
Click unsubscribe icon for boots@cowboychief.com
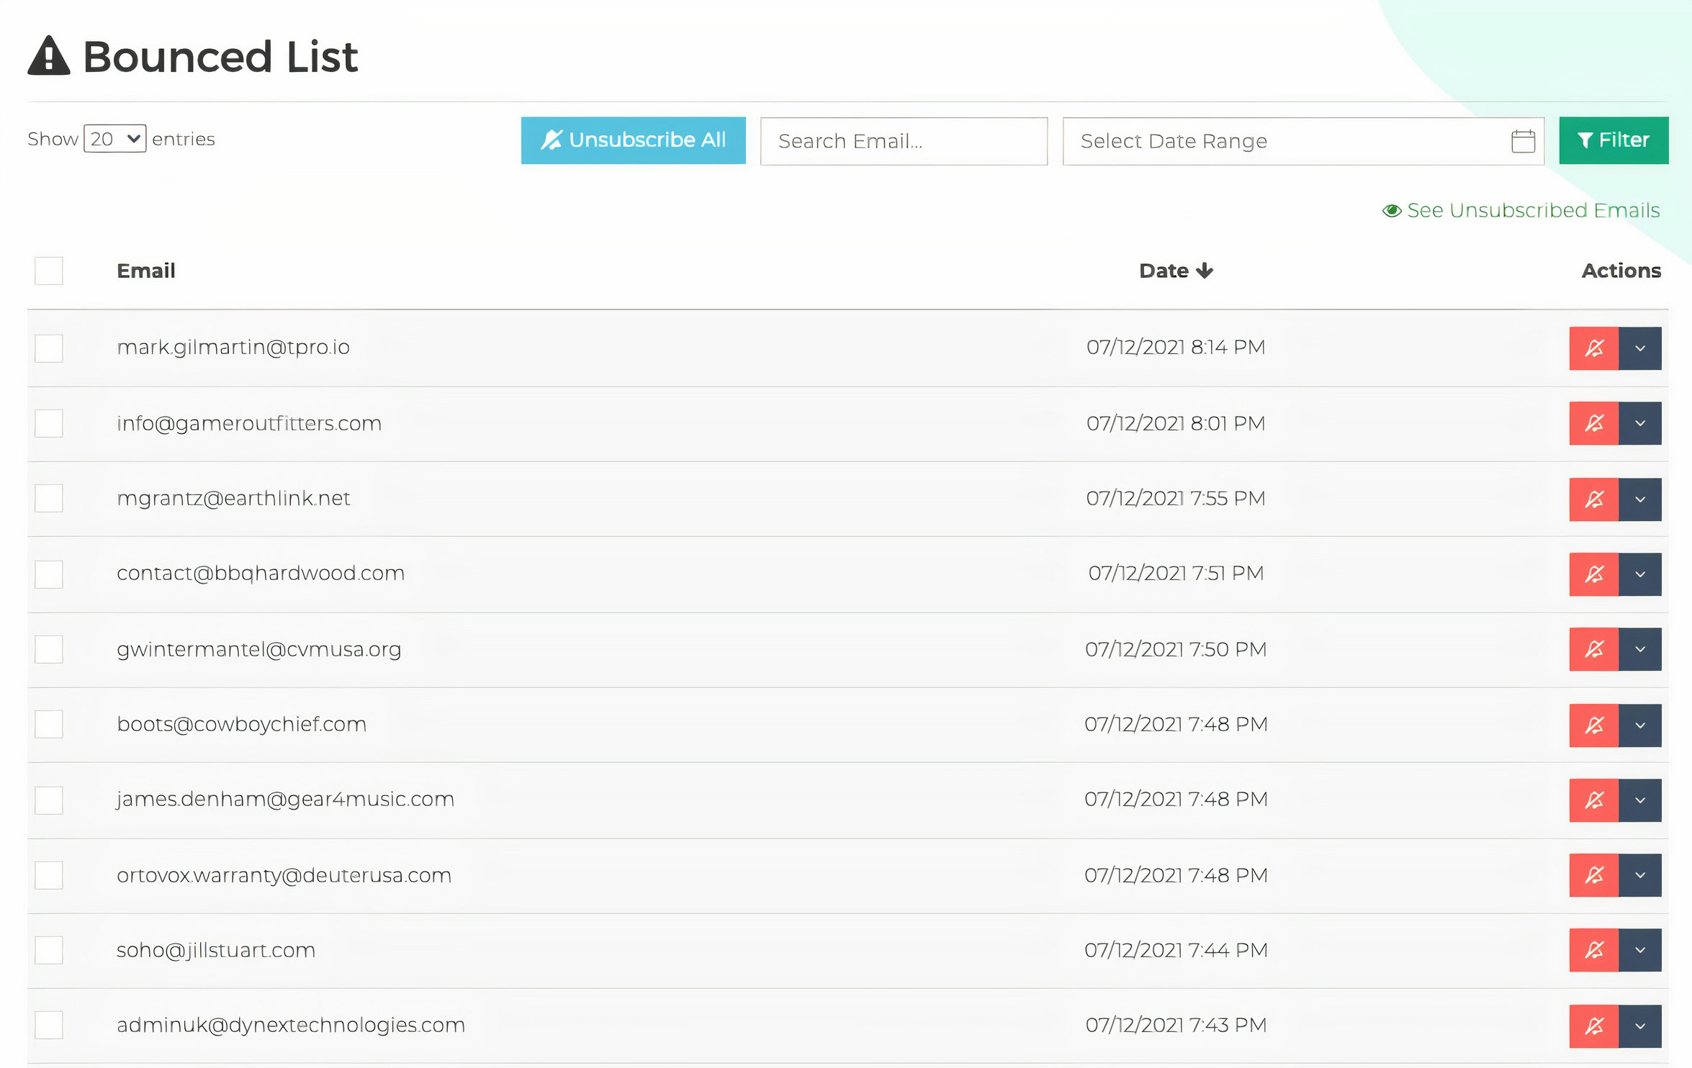coord(1593,725)
